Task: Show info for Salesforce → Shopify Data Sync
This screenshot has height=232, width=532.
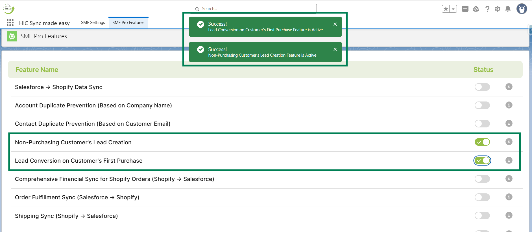Action: (509, 87)
